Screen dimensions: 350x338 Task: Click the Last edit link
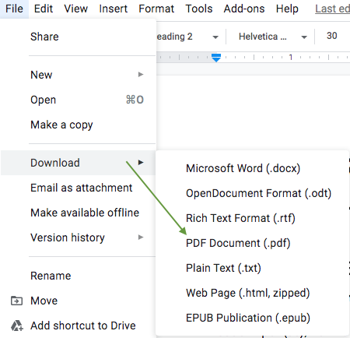pos(332,9)
